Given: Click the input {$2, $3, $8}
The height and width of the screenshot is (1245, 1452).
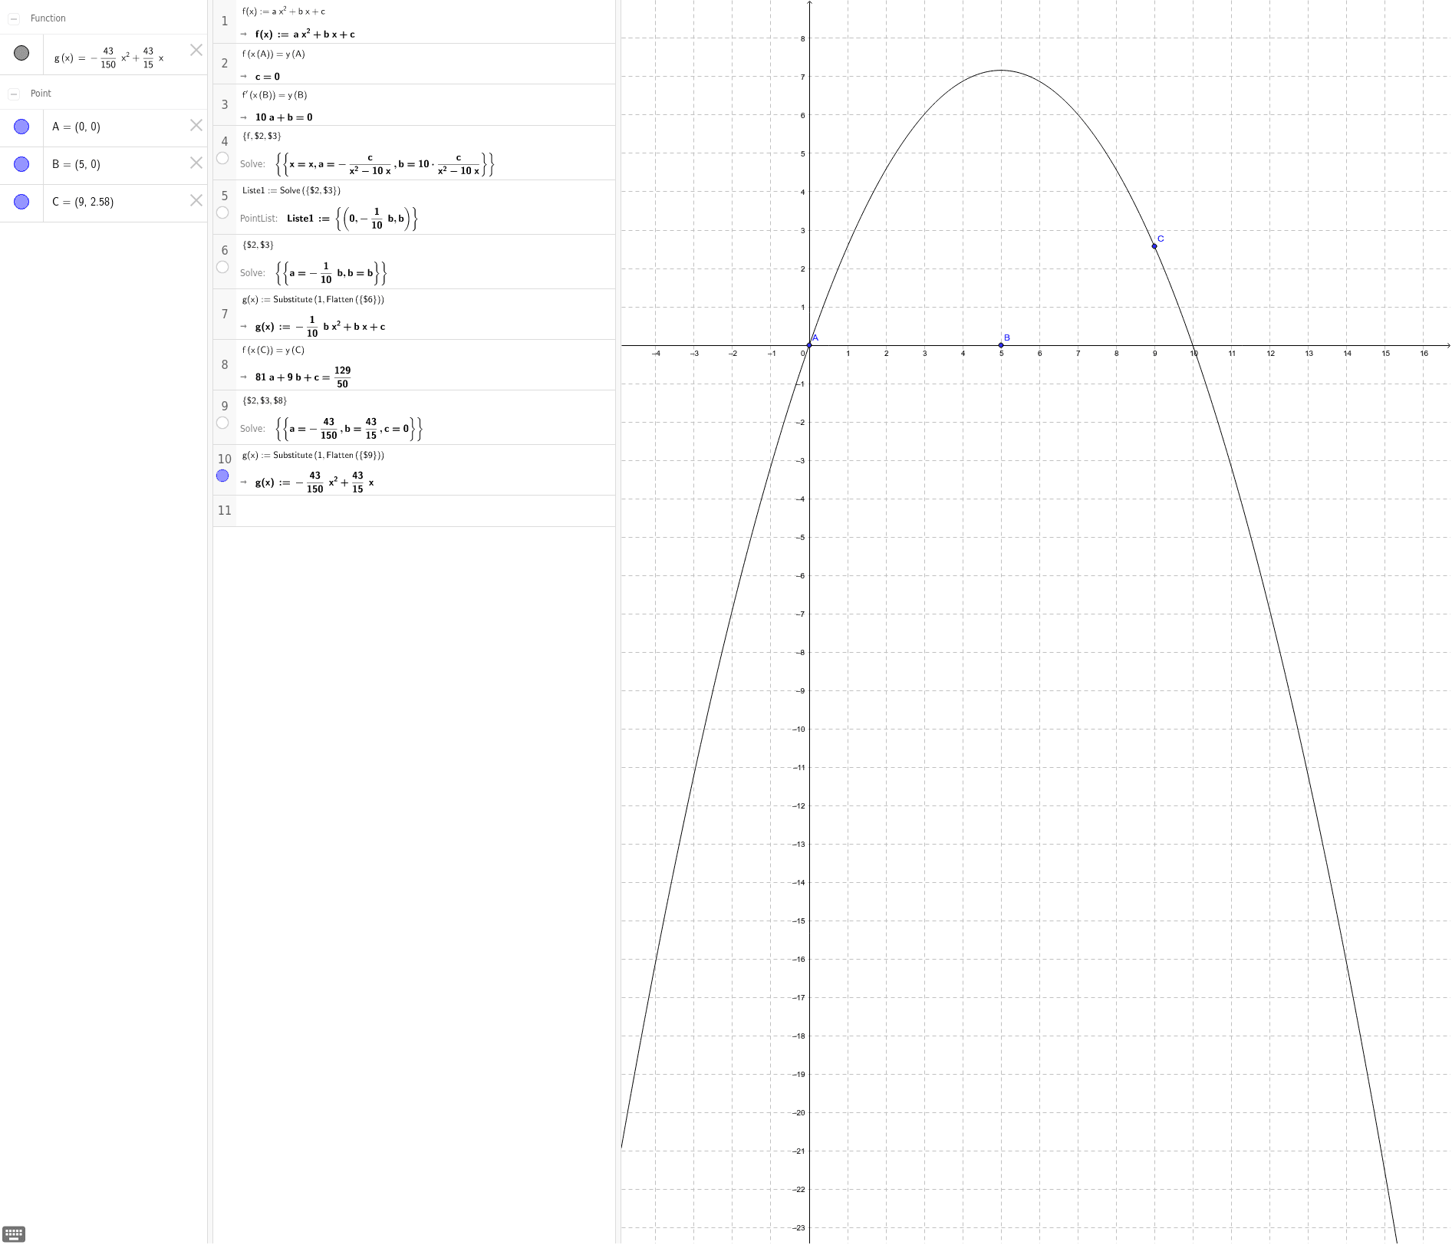Looking at the screenshot, I should (265, 400).
